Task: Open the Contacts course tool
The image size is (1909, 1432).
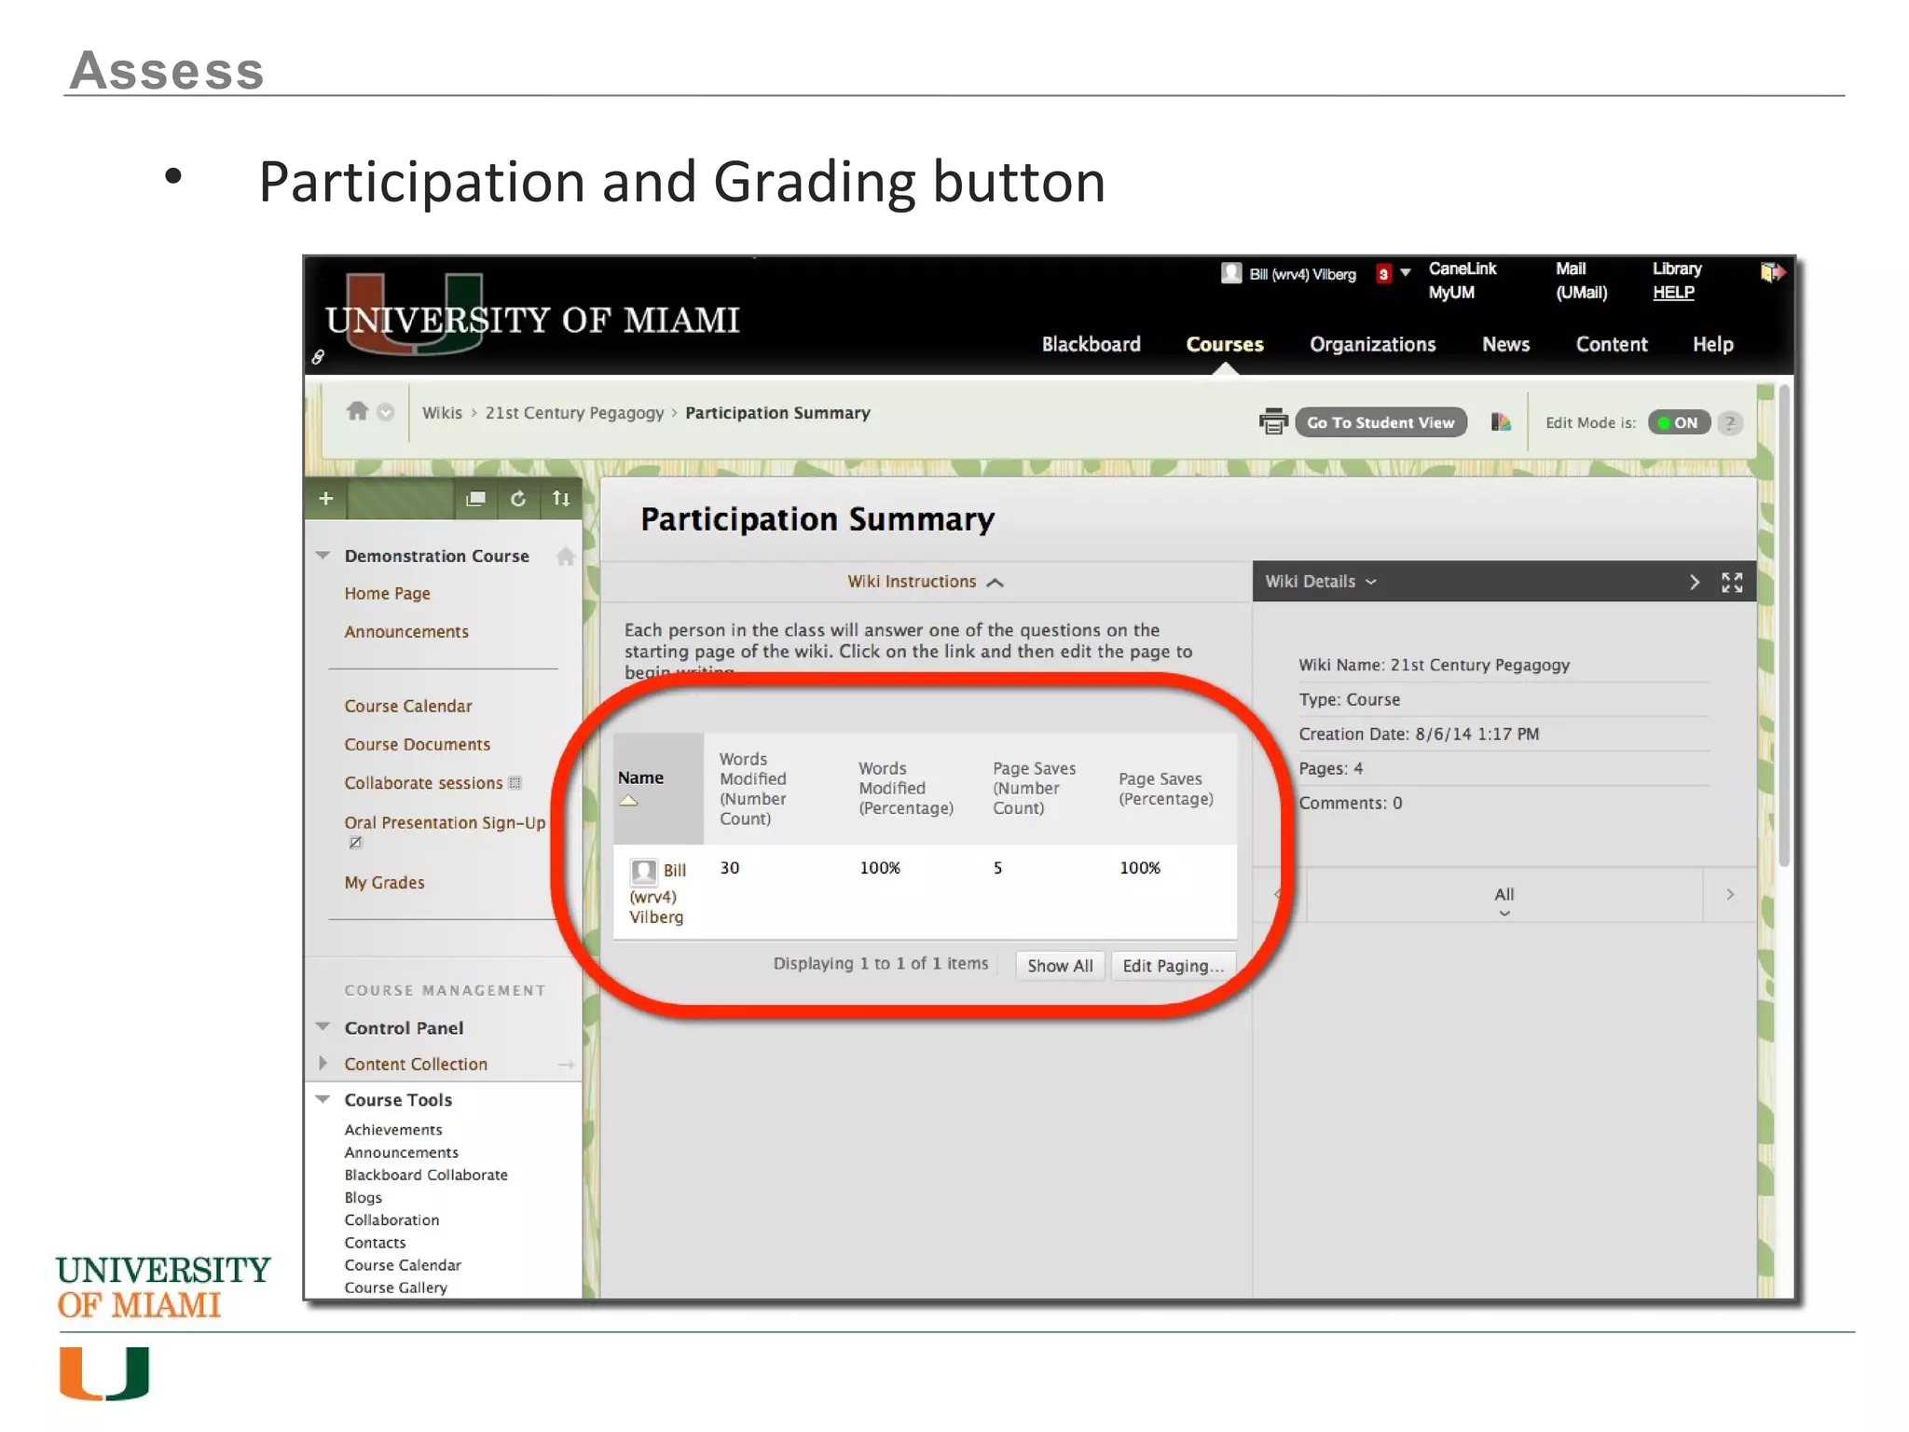Action: (375, 1243)
